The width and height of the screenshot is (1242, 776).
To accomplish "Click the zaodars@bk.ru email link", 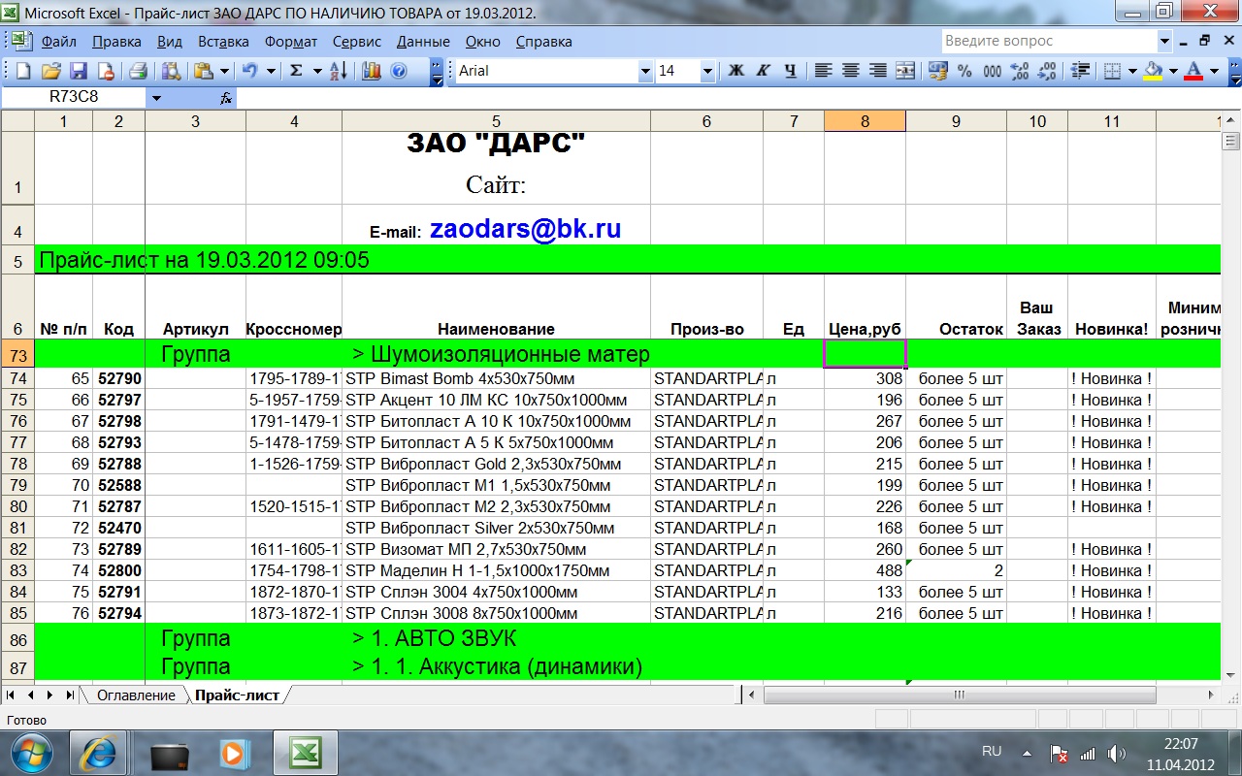I will click(x=525, y=229).
